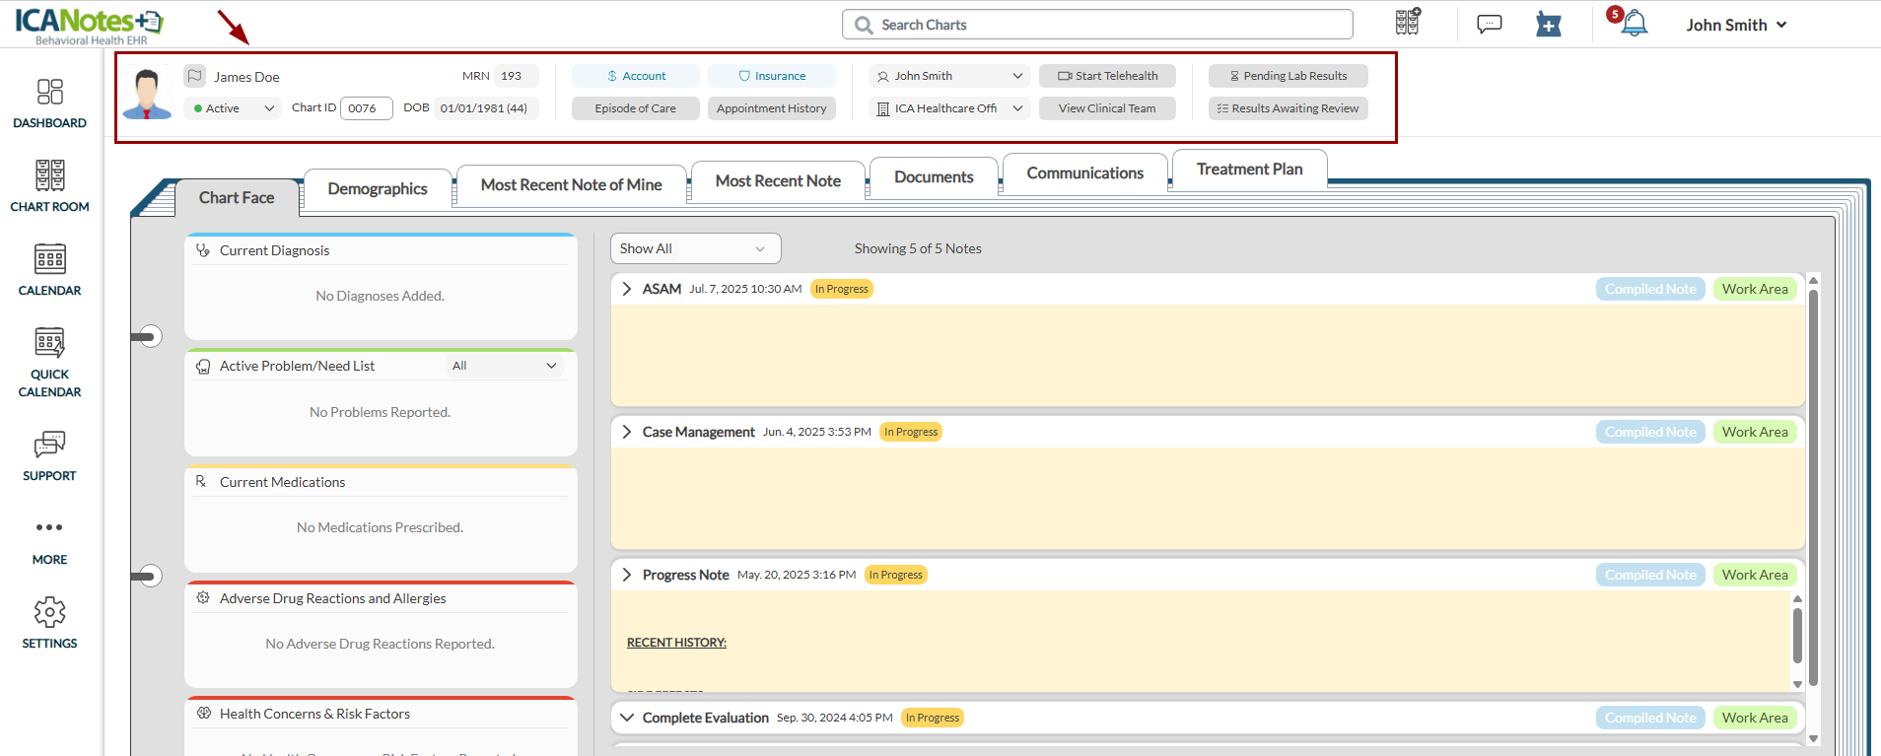Click the Account button

(636, 76)
